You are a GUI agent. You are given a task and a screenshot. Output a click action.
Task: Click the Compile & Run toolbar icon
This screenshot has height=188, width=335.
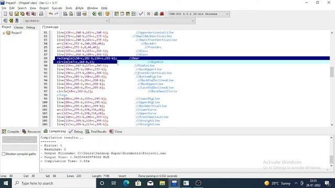pos(128,14)
